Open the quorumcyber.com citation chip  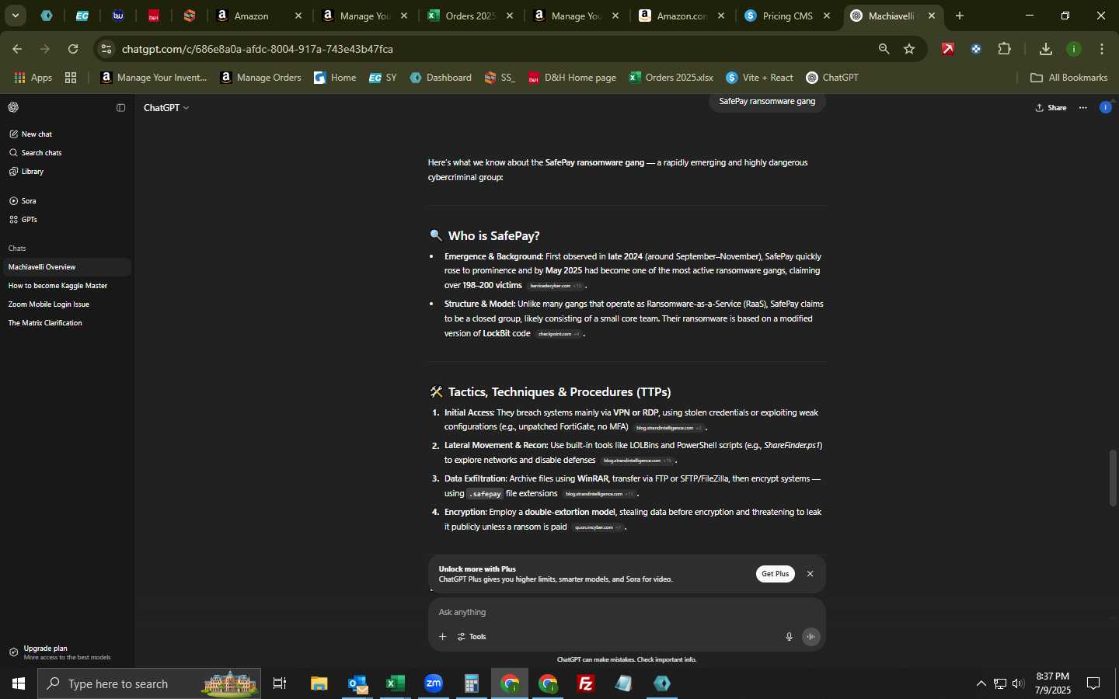[x=598, y=527]
